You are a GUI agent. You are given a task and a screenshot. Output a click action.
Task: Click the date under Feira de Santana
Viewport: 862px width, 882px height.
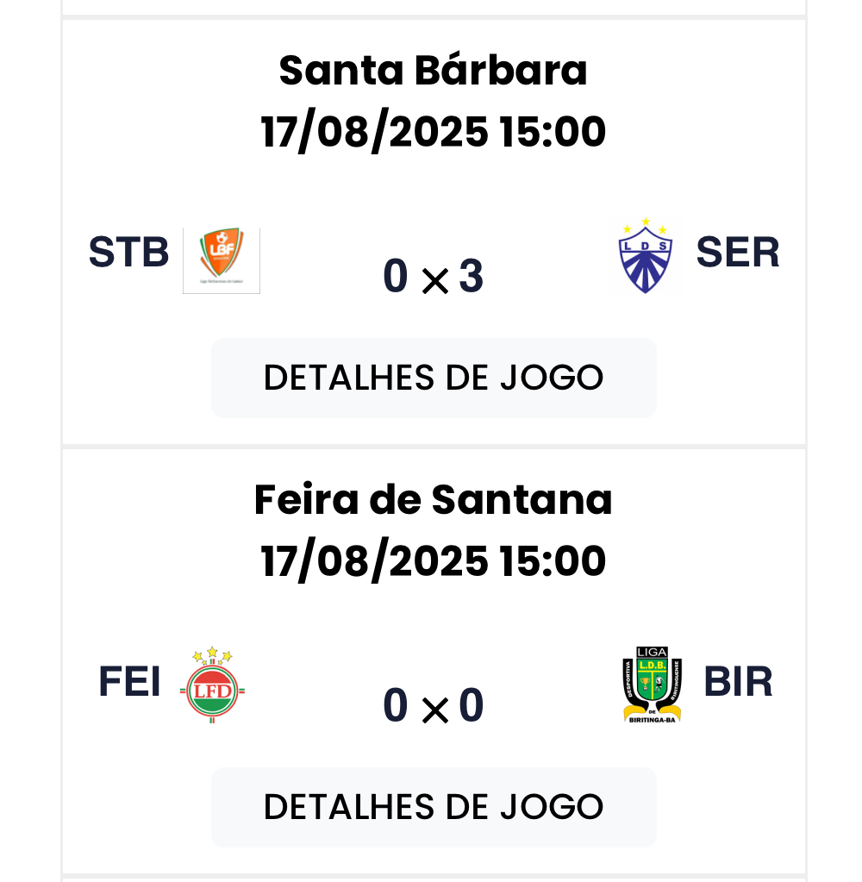(x=434, y=561)
